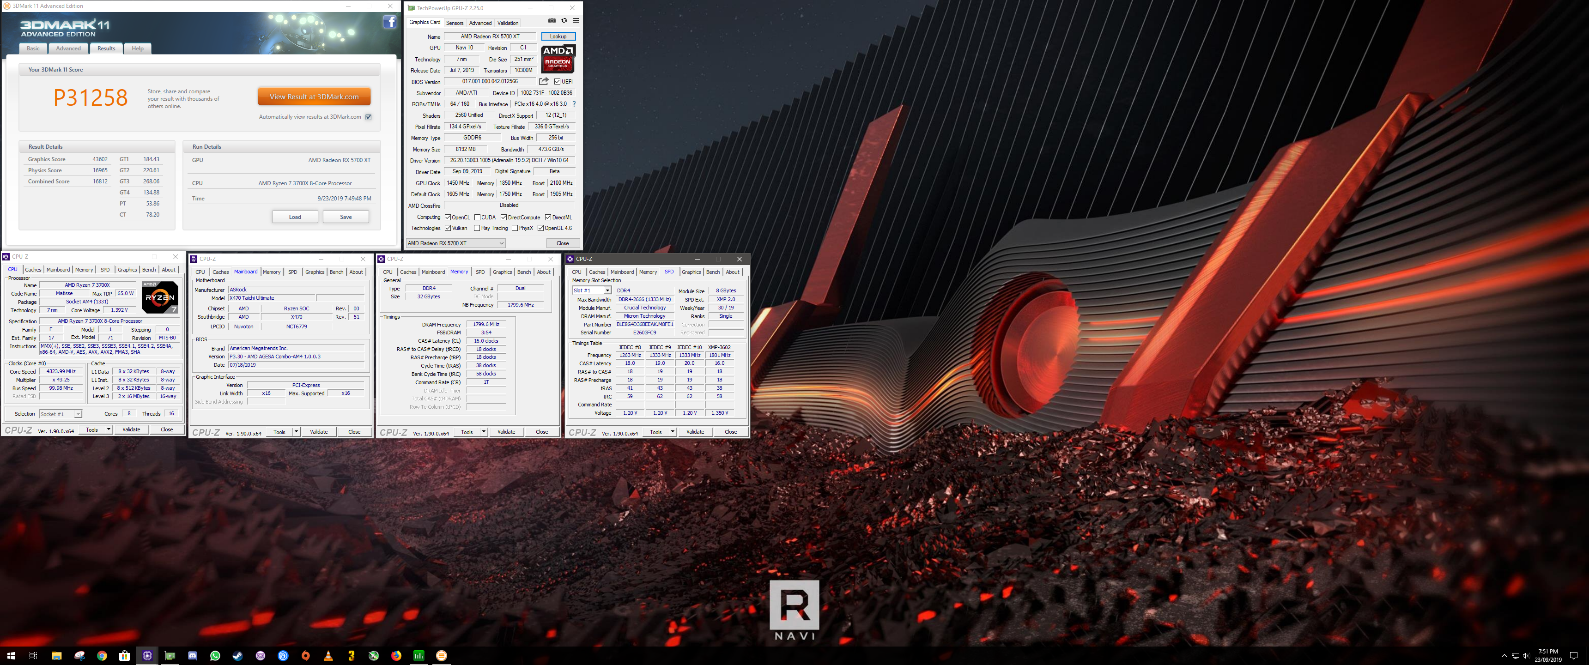The height and width of the screenshot is (665, 1589).
Task: Open the GPU selector dropdown in GPU-Z
Action: pos(456,243)
